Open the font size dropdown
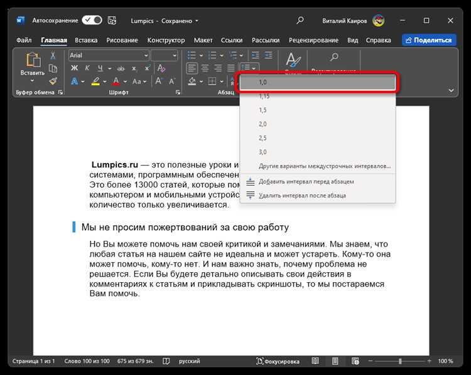The image size is (471, 375). click(174, 56)
